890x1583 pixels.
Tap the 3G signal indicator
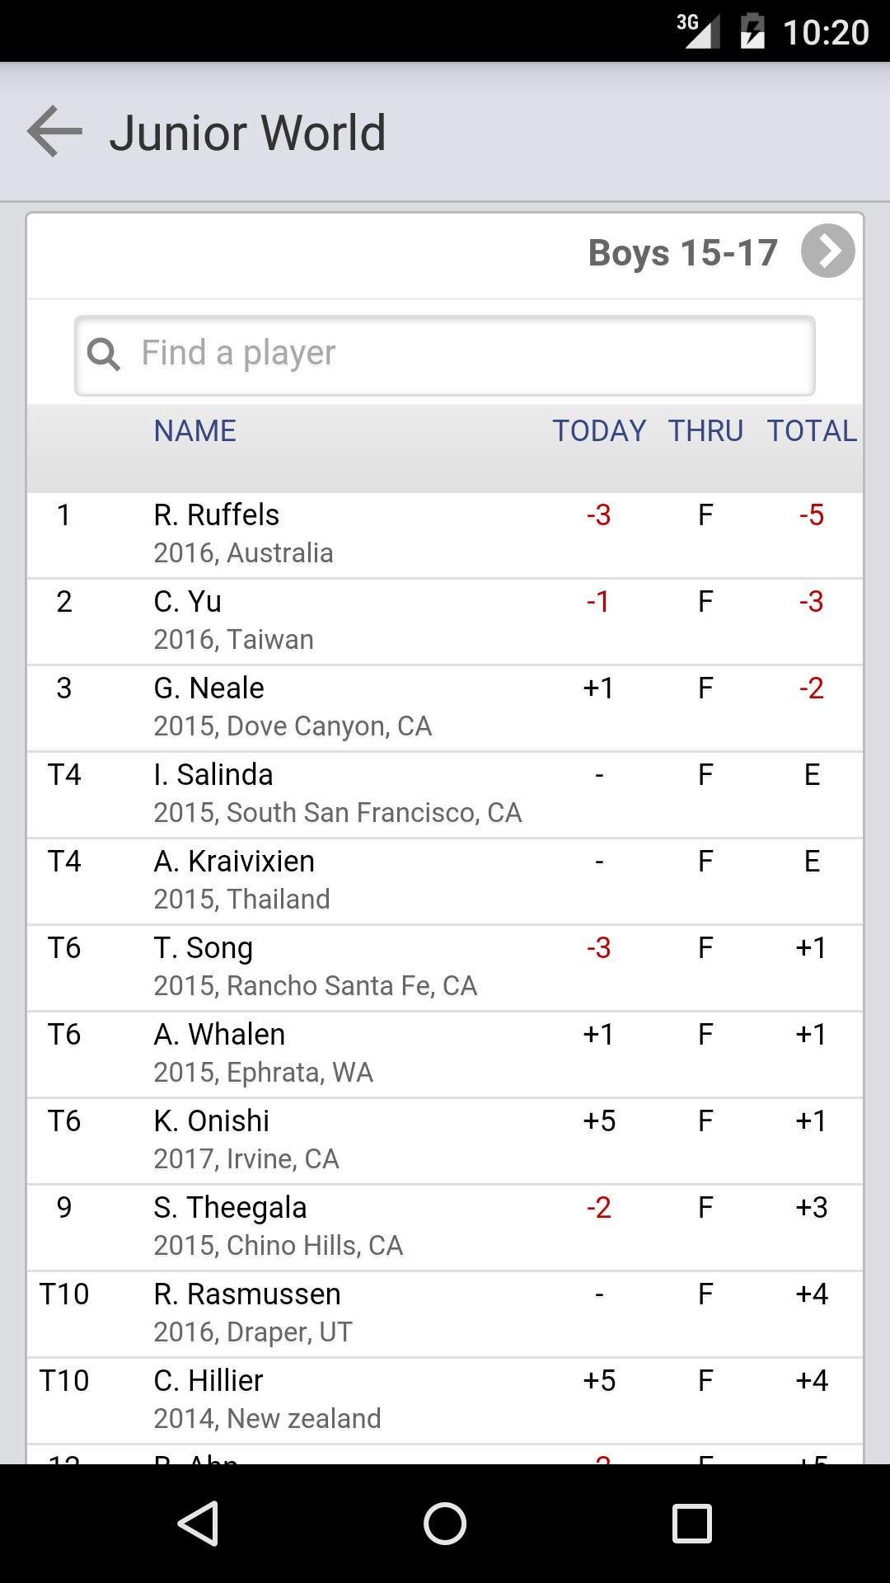click(698, 31)
